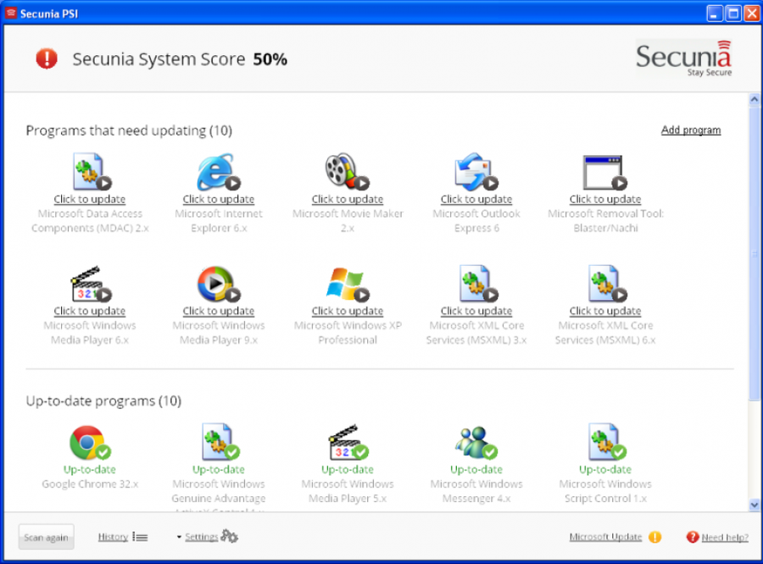
Task: Click update link for Internet Explorer 6.x
Action: (x=219, y=199)
